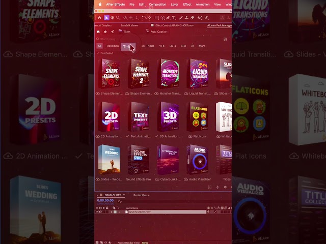This screenshot has height=244, width=326.
Task: Open the Audio Visualizer pack thumbnail
Action: point(198,160)
